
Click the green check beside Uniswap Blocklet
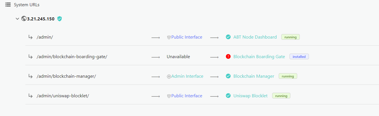click(x=228, y=96)
